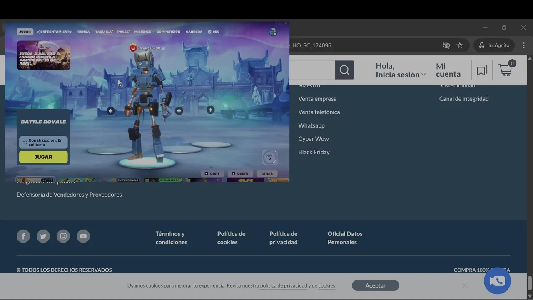Viewport: 533px width, 300px height.
Task: Select the TAQUILLA tab
Action: point(104,32)
